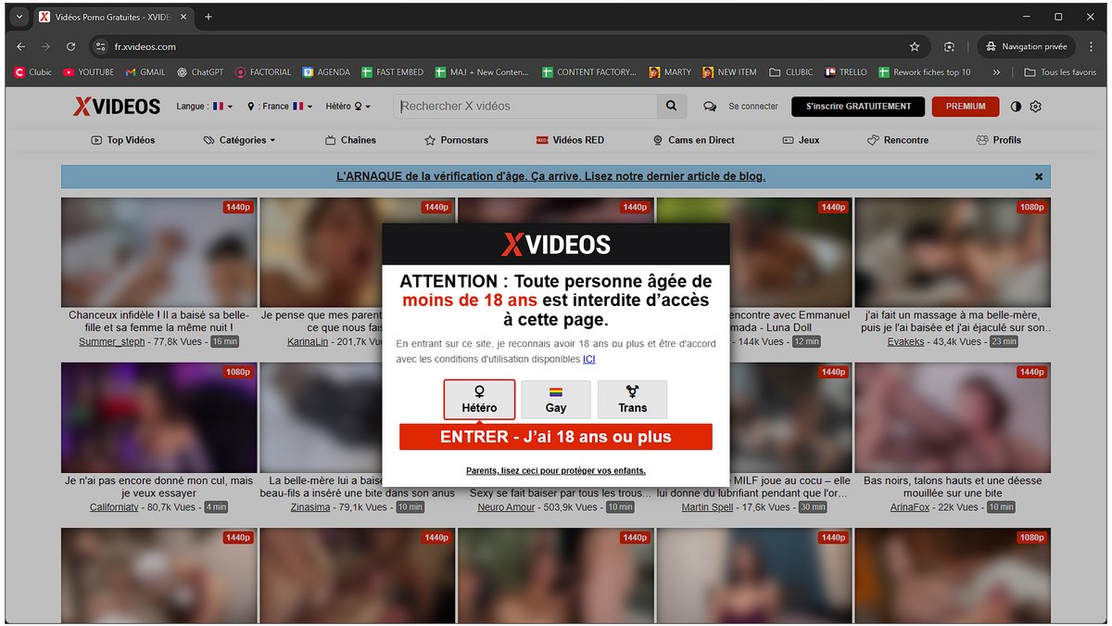Expand the bookmarks overflow chevron
Image resolution: width=1112 pixels, height=626 pixels.
coord(996,72)
